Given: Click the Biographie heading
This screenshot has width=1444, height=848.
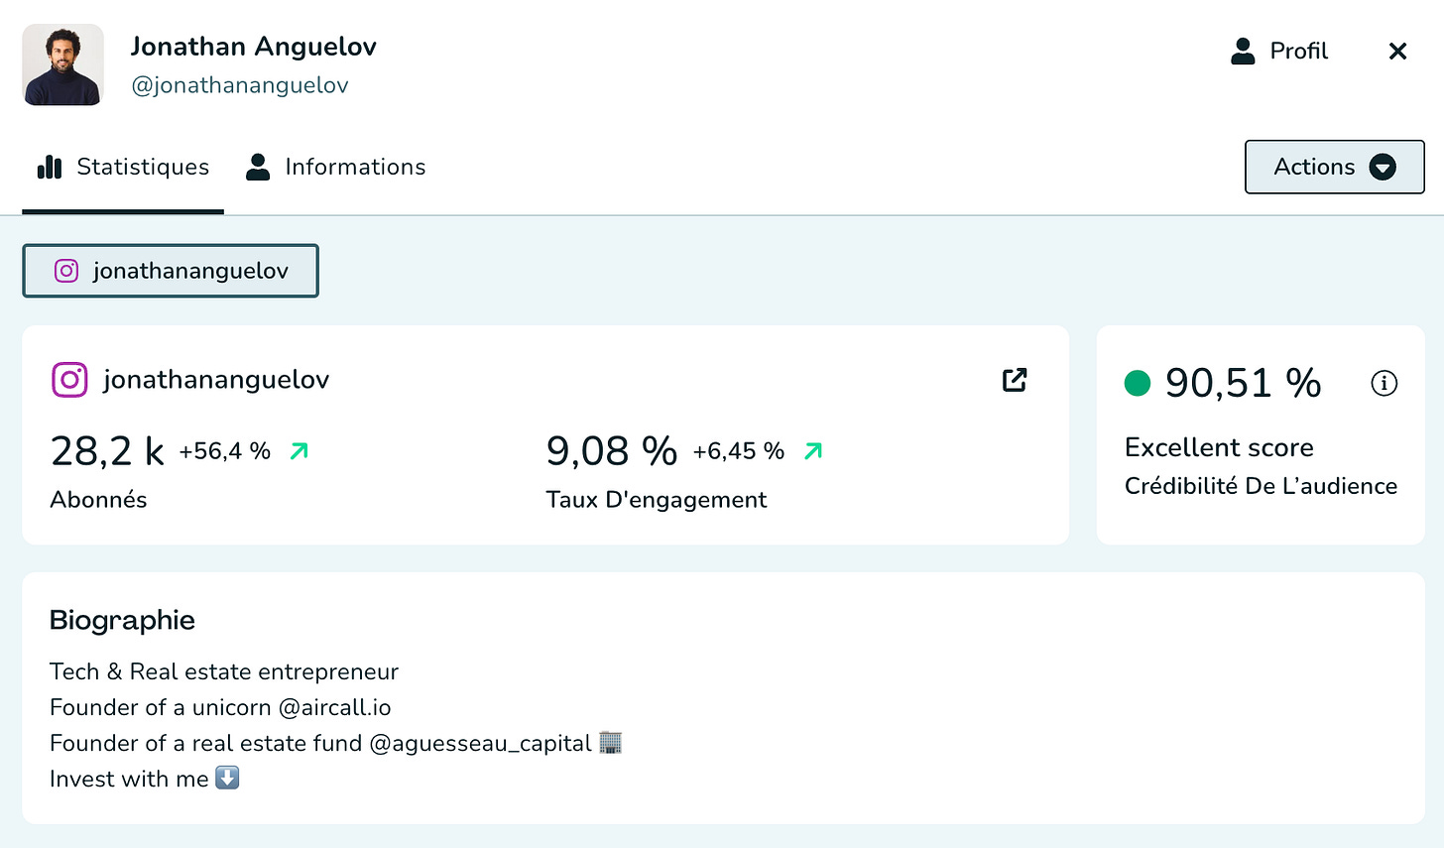Looking at the screenshot, I should (122, 620).
